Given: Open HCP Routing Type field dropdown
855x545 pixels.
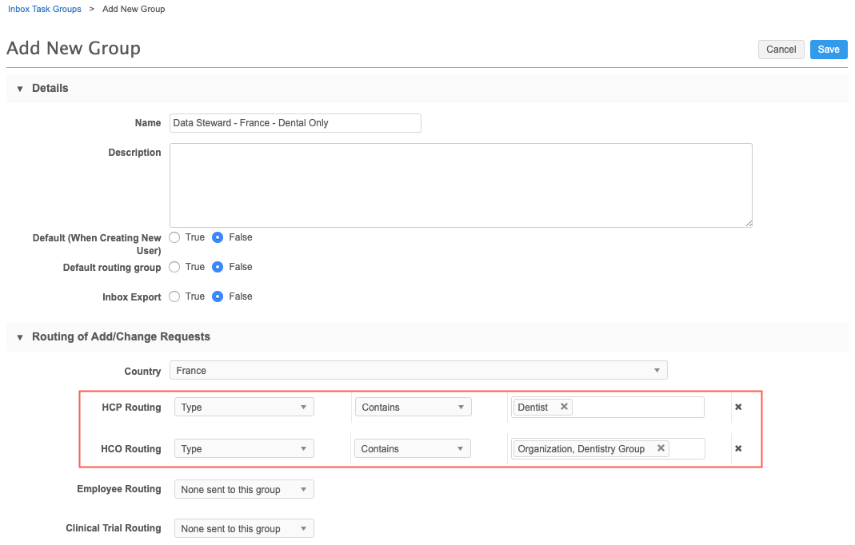Looking at the screenshot, I should coord(244,408).
